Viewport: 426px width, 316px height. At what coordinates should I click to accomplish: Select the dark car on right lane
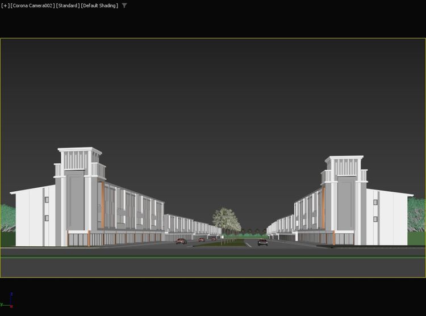click(x=262, y=242)
